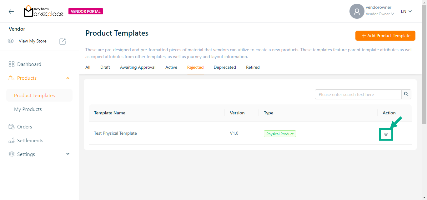Open store in new window icon
Viewport: 427px width, 200px height.
click(x=63, y=41)
